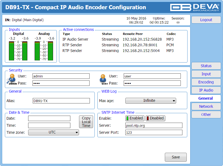This screenshot has height=166, width=223.
Task: Save the current configuration
Action: pos(176,157)
